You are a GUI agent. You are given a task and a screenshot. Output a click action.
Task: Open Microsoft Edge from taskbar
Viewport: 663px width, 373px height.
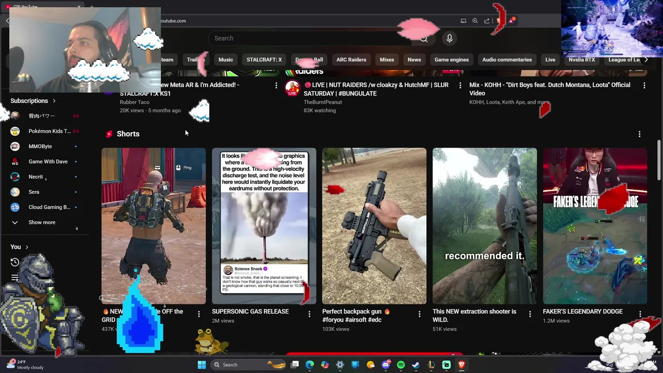310,365
